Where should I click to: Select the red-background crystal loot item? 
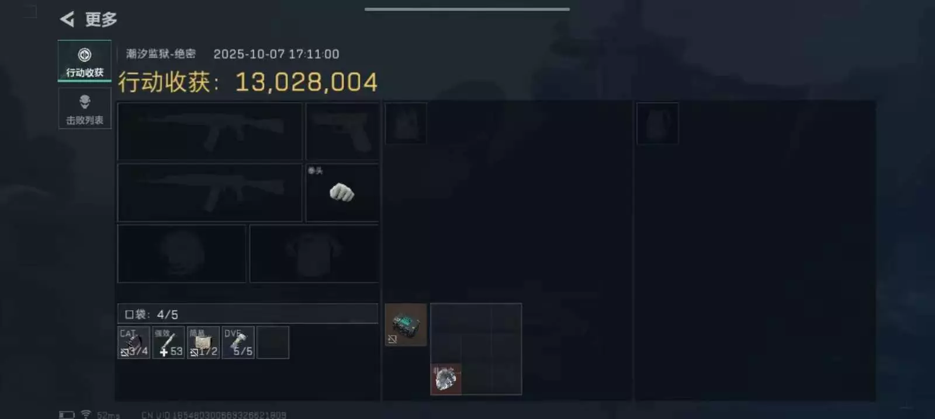[446, 379]
